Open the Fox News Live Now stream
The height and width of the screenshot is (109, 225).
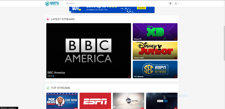click(x=62, y=101)
